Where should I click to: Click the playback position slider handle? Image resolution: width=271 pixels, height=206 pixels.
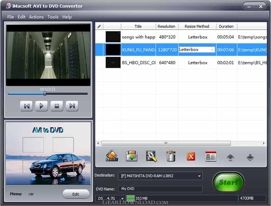[45, 94]
